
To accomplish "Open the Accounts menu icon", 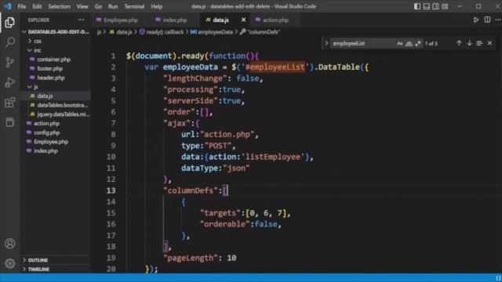I will [10, 244].
